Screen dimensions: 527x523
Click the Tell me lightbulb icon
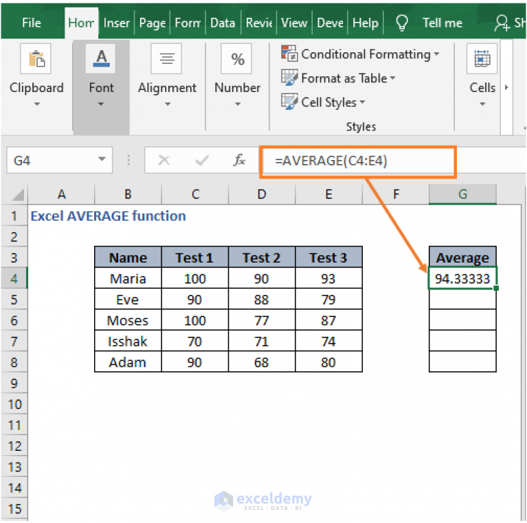[x=402, y=23]
